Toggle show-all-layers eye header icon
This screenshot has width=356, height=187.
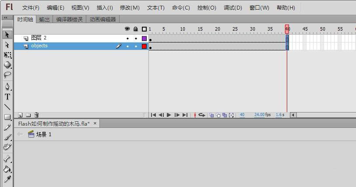[127, 28]
